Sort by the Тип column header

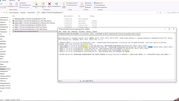pyautogui.click(x=79, y=16)
